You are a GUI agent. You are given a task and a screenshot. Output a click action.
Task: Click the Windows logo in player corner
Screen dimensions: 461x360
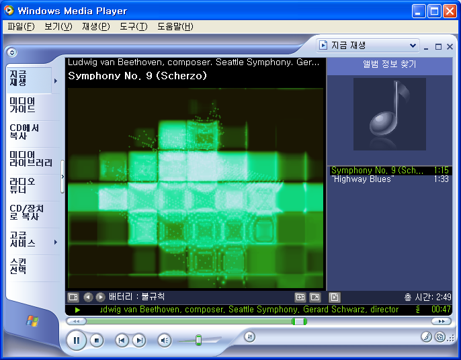coord(32,320)
